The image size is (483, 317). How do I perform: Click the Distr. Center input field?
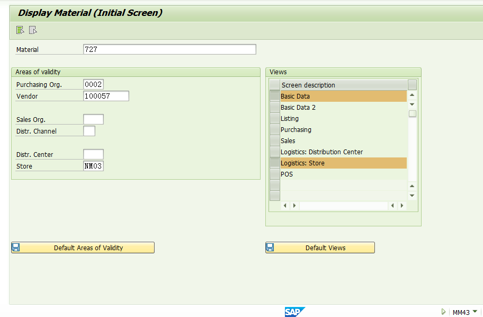point(93,154)
